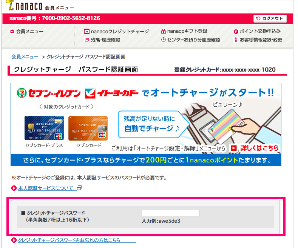Viewport: 298px width, 248px height.
Task: Open 詳しくはこちら in the banner
Action: 259,148
